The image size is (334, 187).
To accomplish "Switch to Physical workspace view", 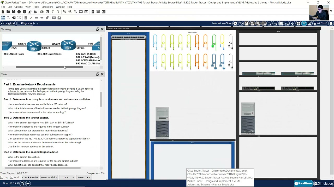I will coord(25,23).
